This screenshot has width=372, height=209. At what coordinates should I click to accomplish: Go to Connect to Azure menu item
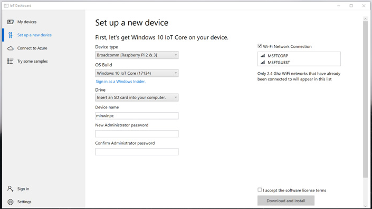pos(32,48)
